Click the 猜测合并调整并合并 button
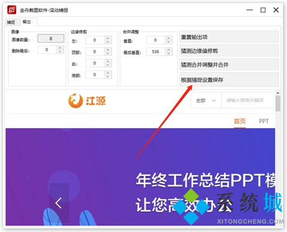The height and width of the screenshot is (232, 287). click(229, 65)
